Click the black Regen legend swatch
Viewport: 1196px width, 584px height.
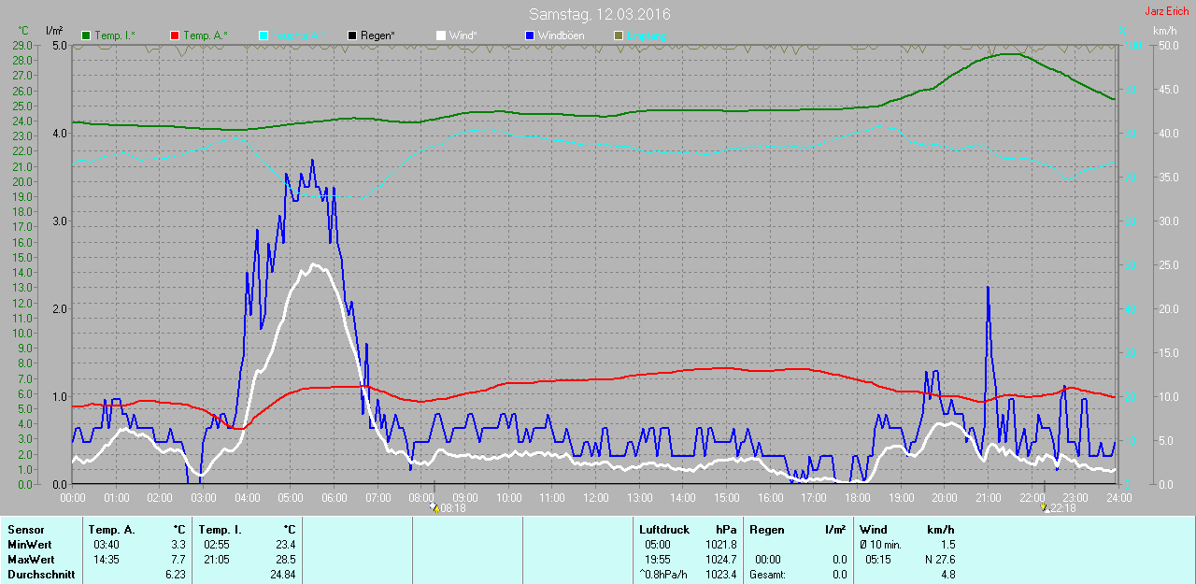[x=351, y=36]
